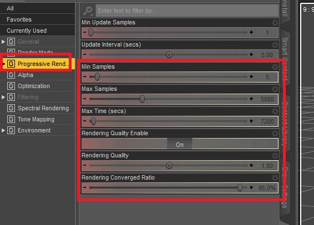Click the Min Samples value 5

tap(267, 77)
